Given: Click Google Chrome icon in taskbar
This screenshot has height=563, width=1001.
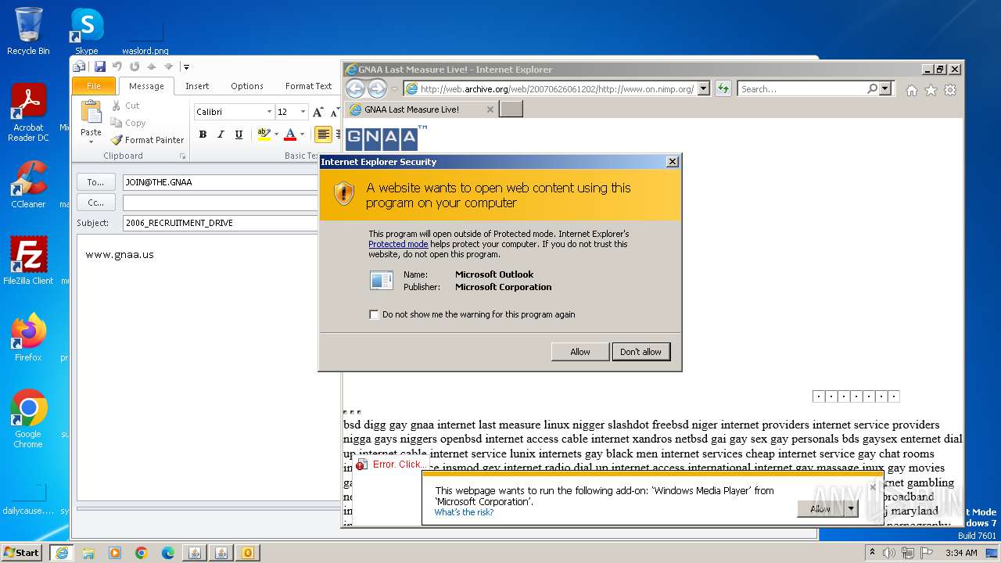Looking at the screenshot, I should coord(142,553).
